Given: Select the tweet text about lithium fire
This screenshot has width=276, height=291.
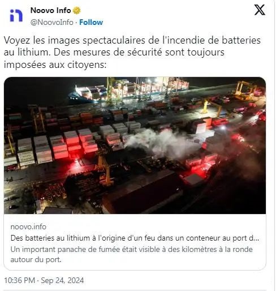Looking at the screenshot, I should click(132, 53).
